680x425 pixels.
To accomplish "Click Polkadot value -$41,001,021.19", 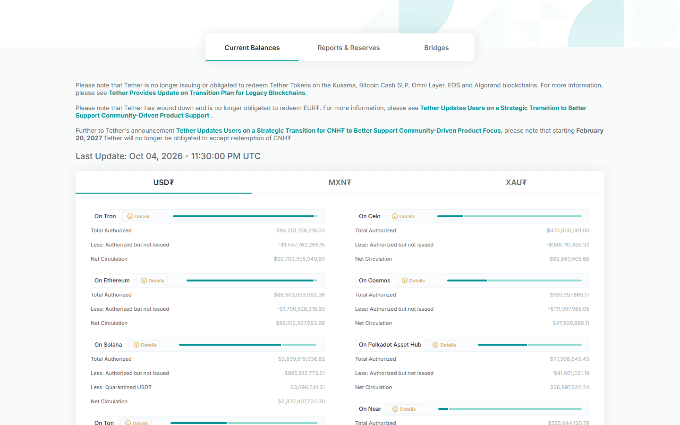I will [570, 373].
